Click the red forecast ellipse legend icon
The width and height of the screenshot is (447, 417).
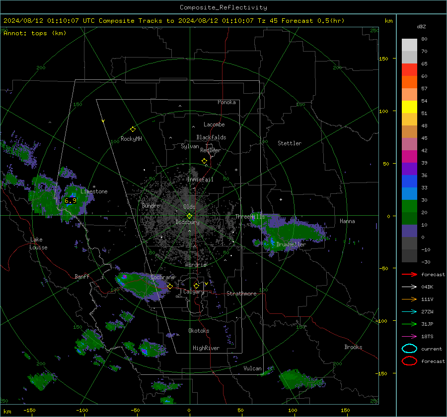[x=409, y=361]
